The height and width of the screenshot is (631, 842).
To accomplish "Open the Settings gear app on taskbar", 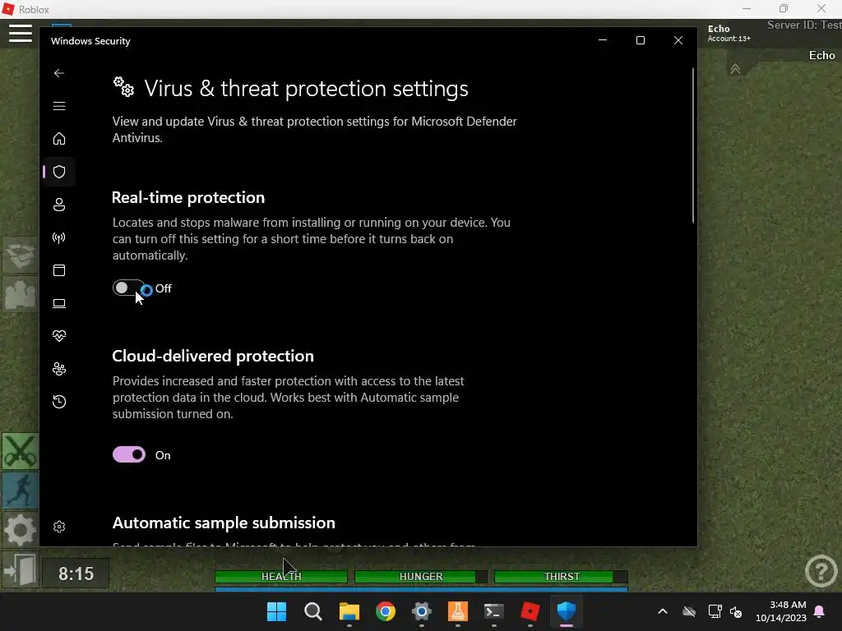I will click(x=422, y=611).
